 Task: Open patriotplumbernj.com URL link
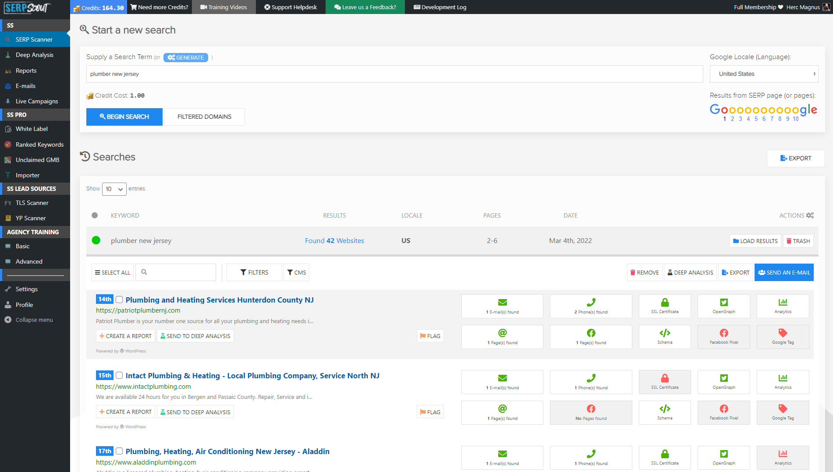point(138,310)
